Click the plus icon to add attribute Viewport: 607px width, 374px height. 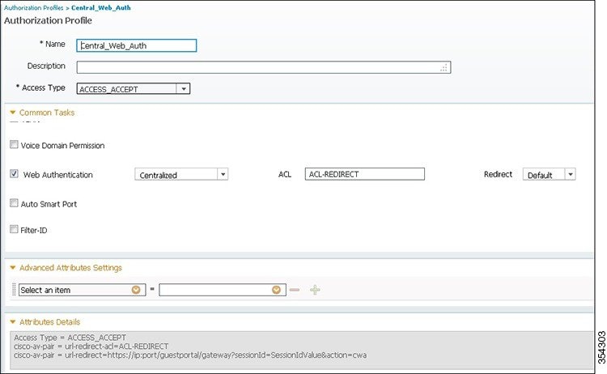click(315, 290)
